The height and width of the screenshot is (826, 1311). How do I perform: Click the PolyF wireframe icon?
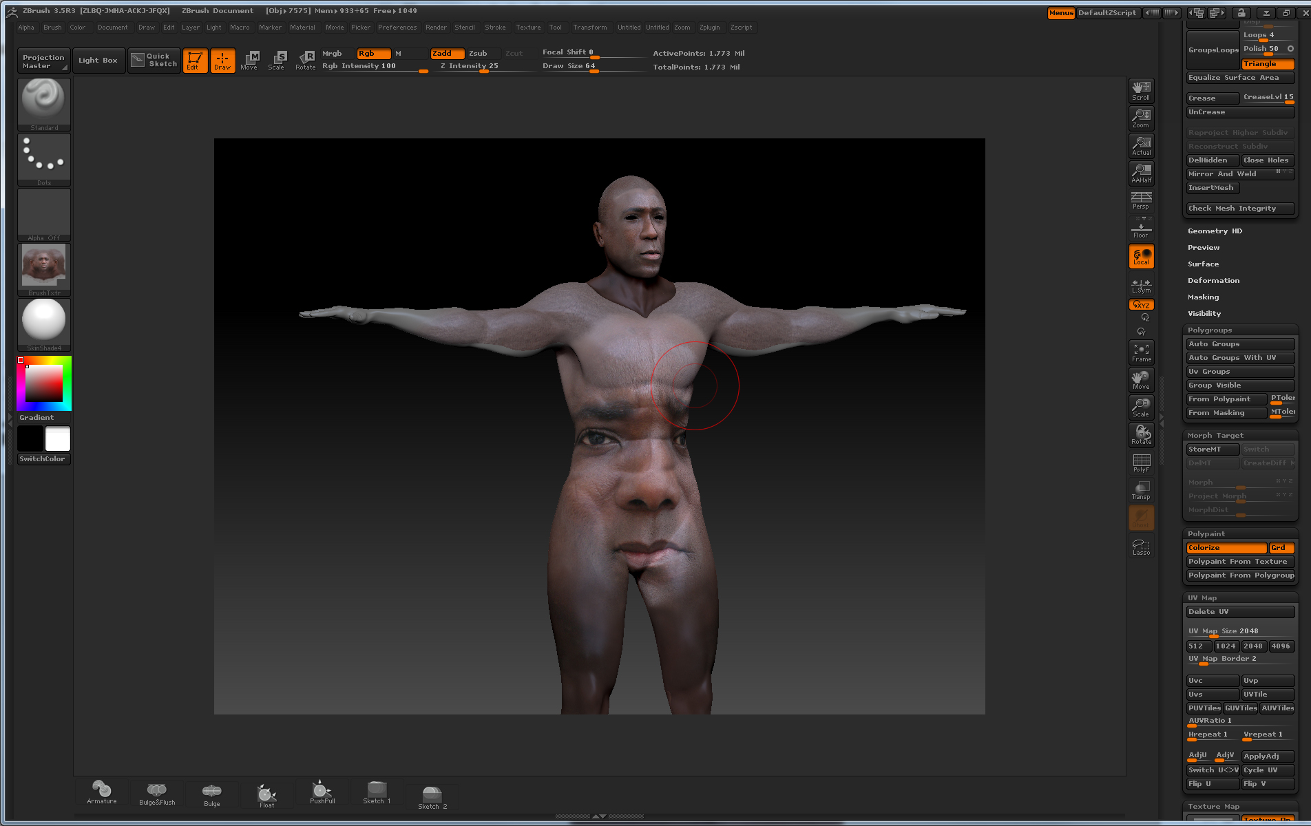[x=1141, y=463]
